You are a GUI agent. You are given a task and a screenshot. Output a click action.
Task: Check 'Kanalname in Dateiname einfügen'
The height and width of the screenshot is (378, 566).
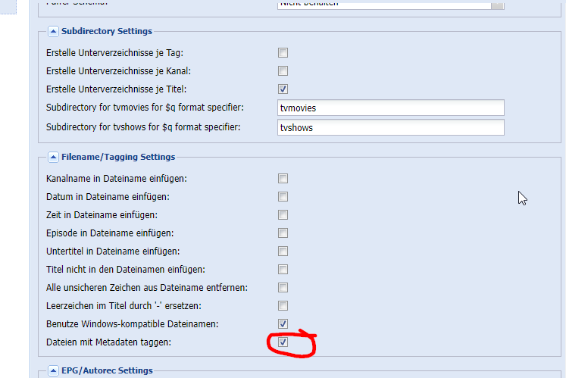tap(283, 178)
